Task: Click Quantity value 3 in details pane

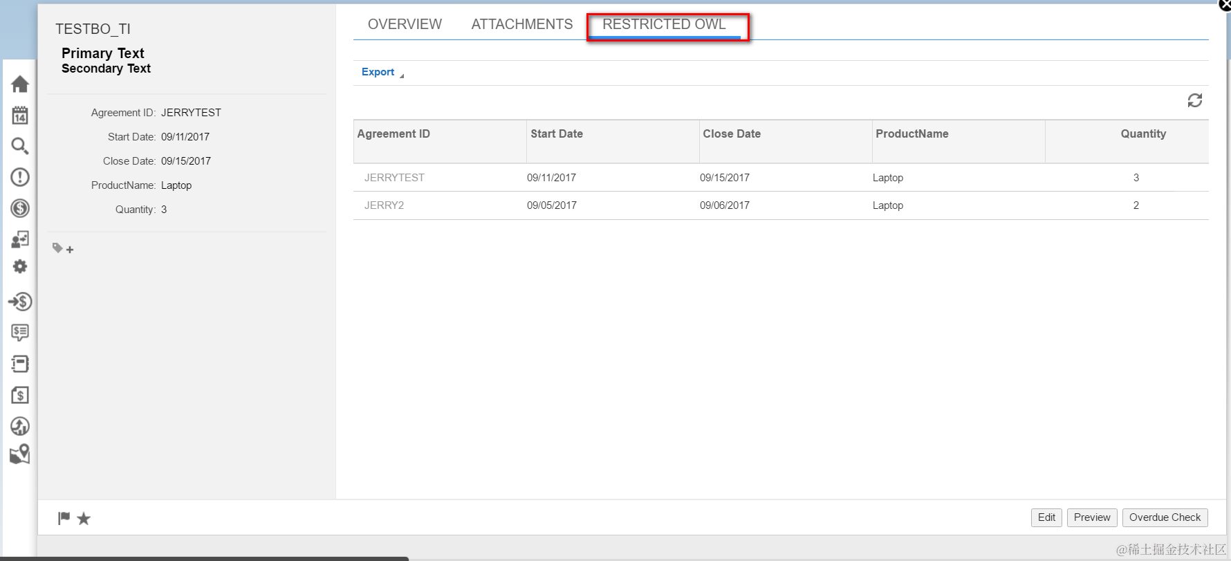Action: pos(164,210)
